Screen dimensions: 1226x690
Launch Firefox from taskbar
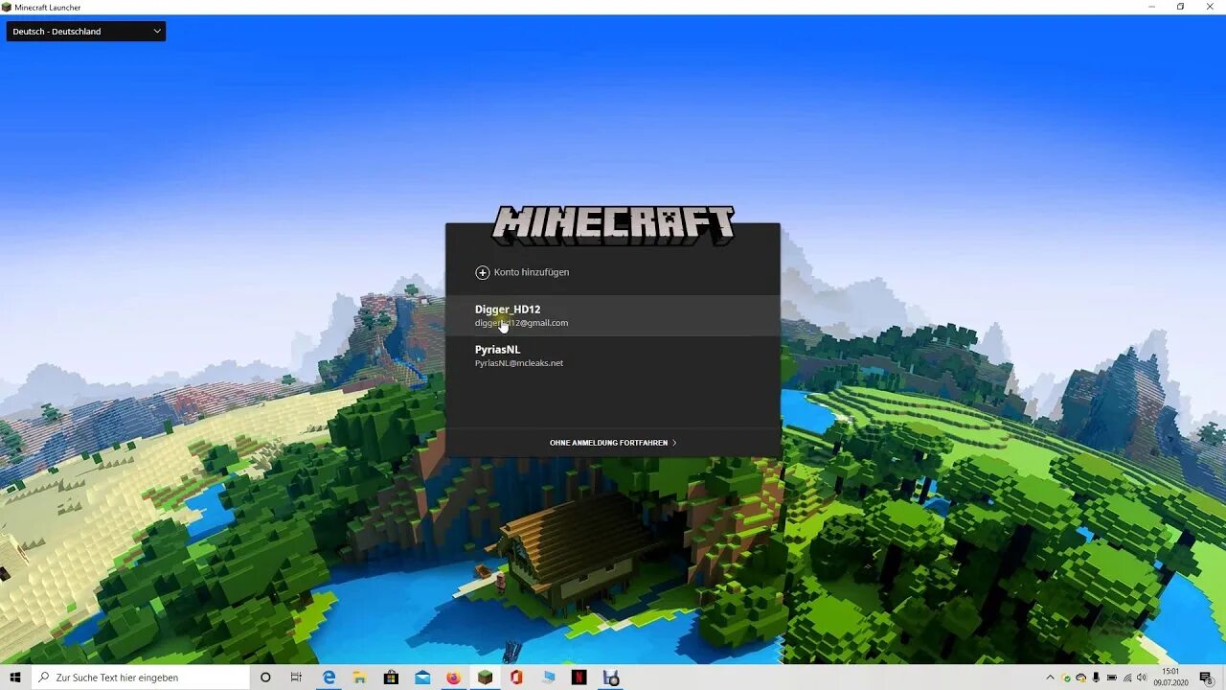454,678
